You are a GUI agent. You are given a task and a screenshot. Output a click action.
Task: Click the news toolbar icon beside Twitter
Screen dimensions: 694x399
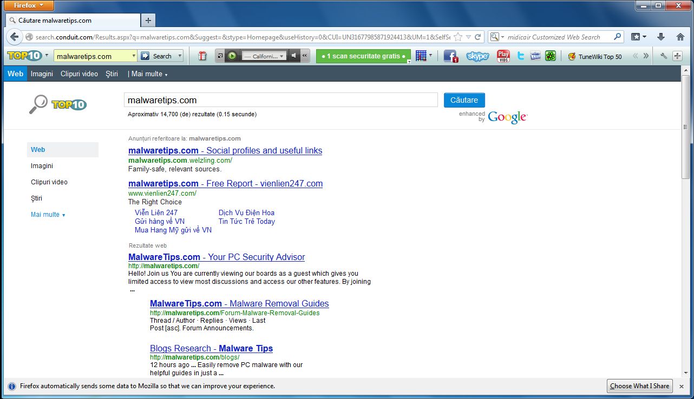click(x=535, y=56)
